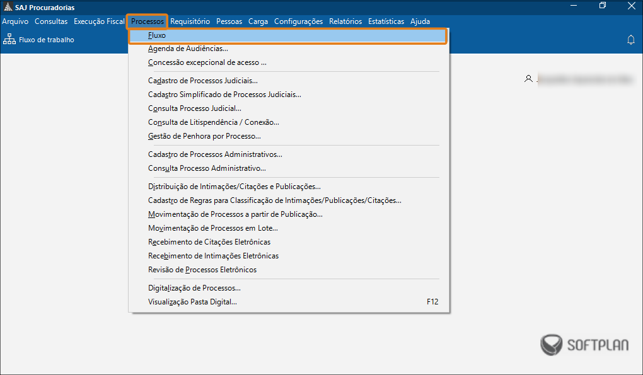The width and height of the screenshot is (643, 375).
Task: Click the Fluxo de trabalho workflow icon
Action: pyautogui.click(x=9, y=40)
